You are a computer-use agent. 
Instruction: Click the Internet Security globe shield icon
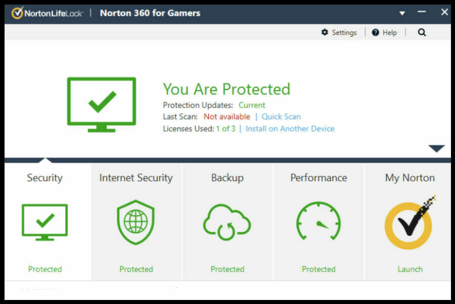point(136,222)
